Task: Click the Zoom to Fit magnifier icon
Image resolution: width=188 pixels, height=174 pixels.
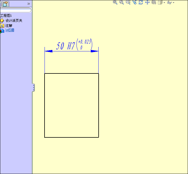Action: [115, 3]
